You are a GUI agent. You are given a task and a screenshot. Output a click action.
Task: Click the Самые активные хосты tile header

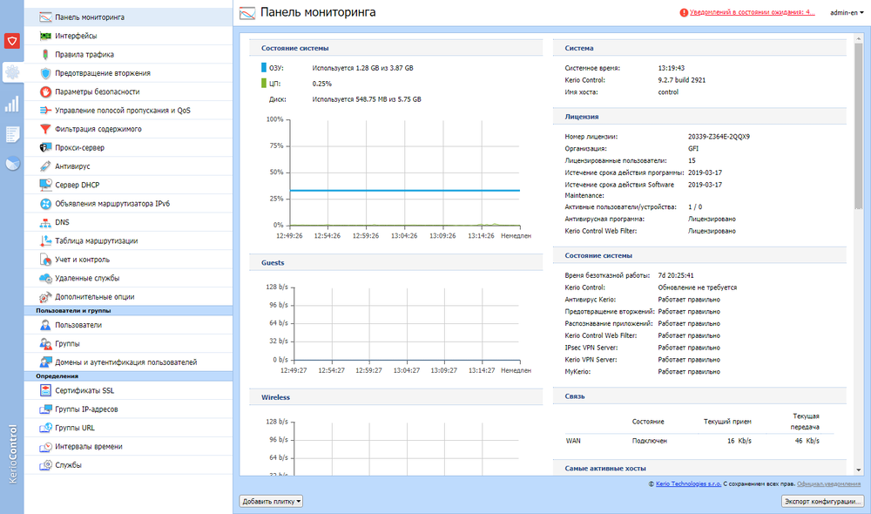[699, 469]
